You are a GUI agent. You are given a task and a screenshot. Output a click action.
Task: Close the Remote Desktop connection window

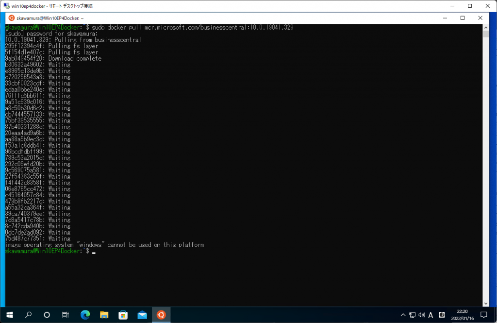487,6
